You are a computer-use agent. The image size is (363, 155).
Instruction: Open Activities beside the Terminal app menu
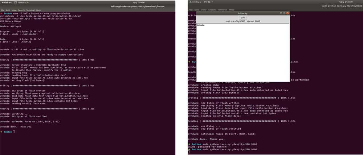point(7,2)
